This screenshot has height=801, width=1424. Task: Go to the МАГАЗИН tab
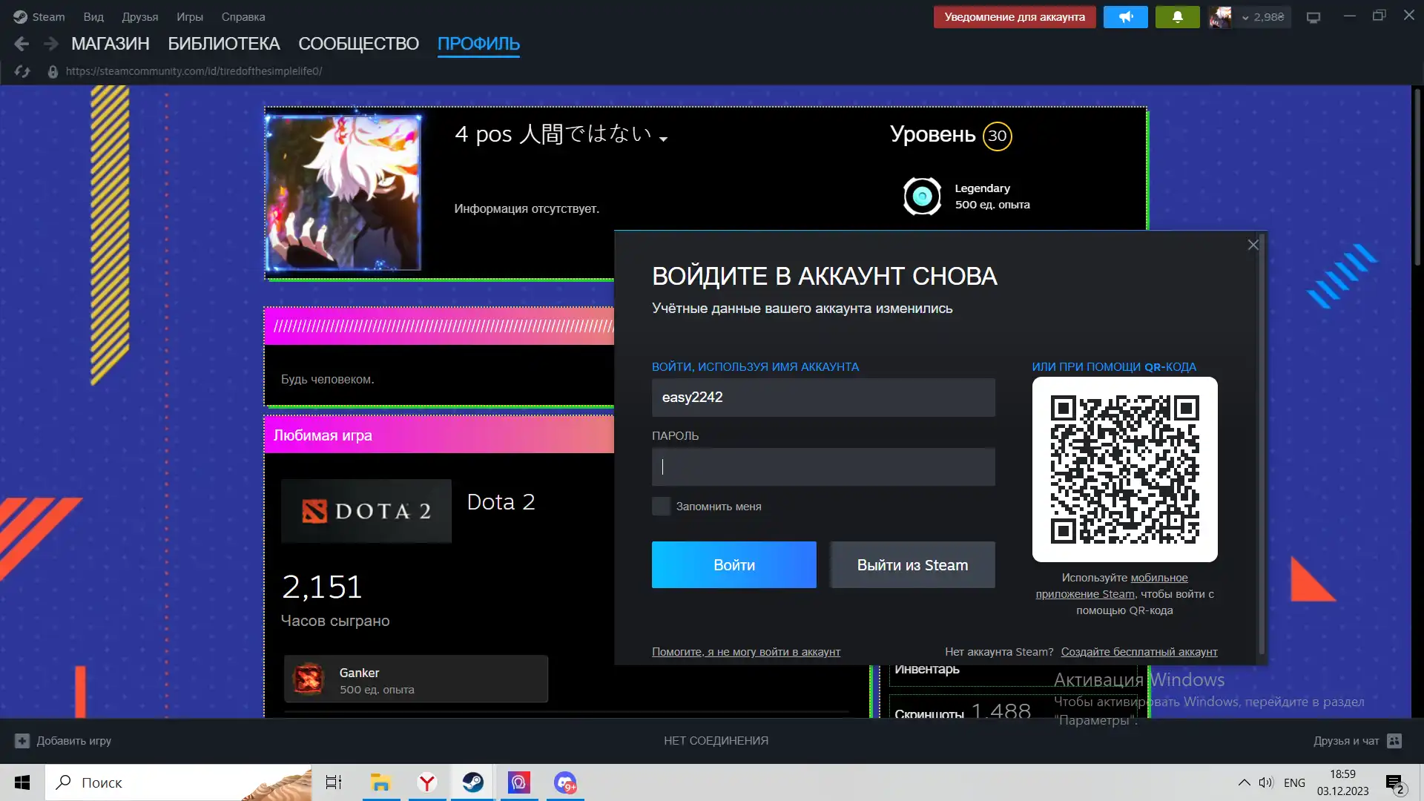pyautogui.click(x=111, y=44)
